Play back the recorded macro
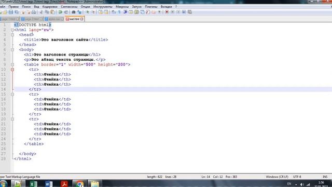The image size is (332, 187). [178, 12]
